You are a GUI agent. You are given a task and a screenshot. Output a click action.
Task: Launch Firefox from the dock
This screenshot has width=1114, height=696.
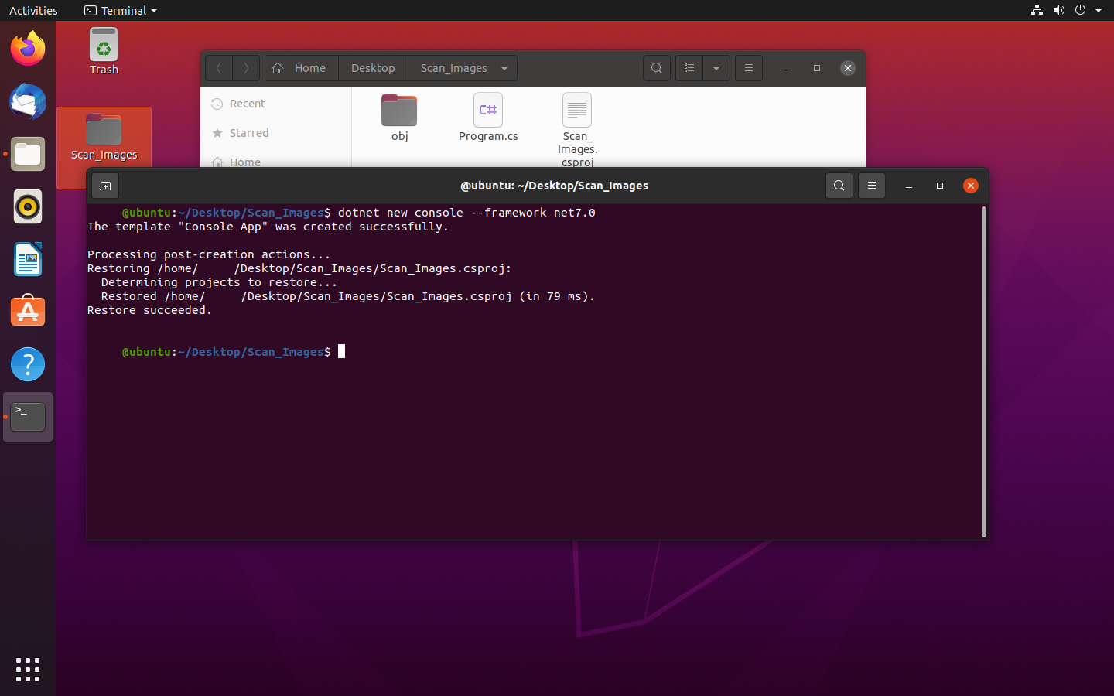coord(28,49)
